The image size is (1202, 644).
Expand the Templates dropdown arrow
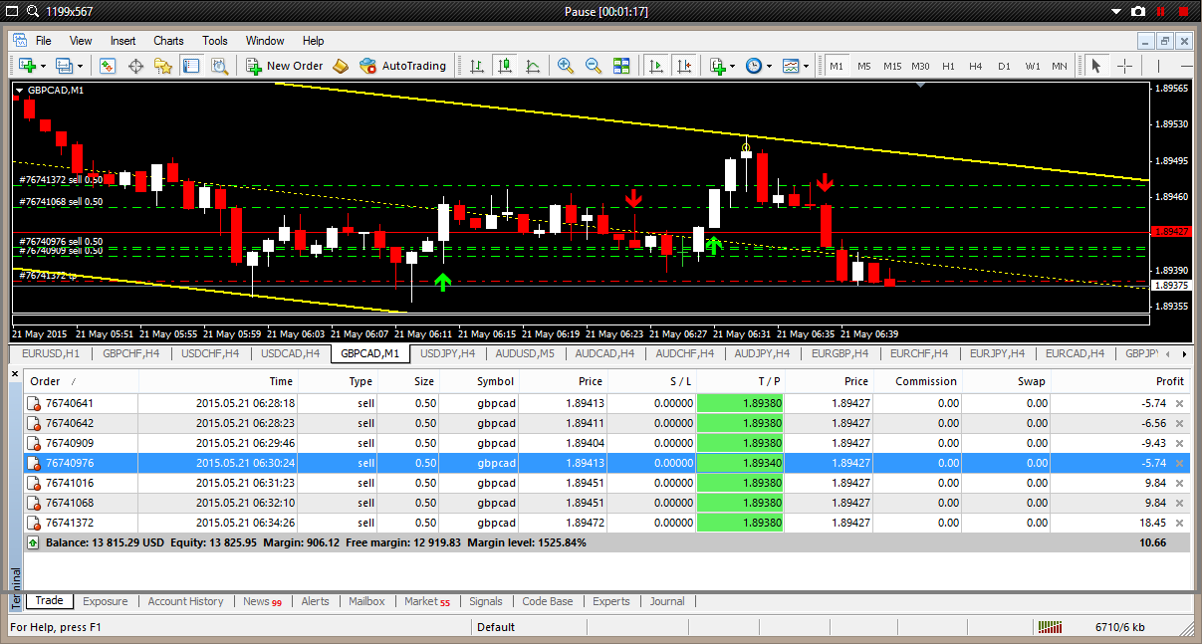pyautogui.click(x=808, y=66)
